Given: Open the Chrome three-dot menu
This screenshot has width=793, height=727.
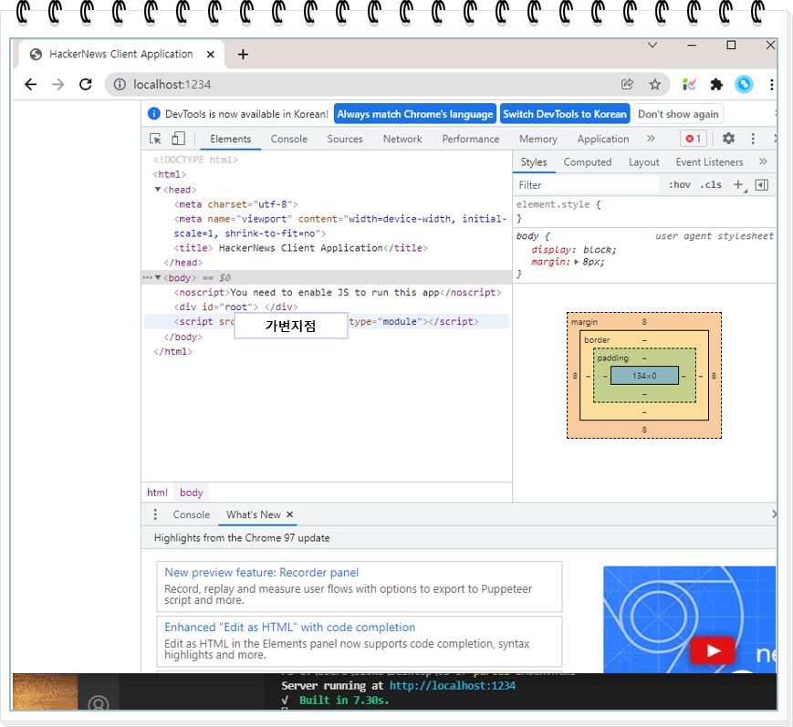Looking at the screenshot, I should (x=771, y=85).
